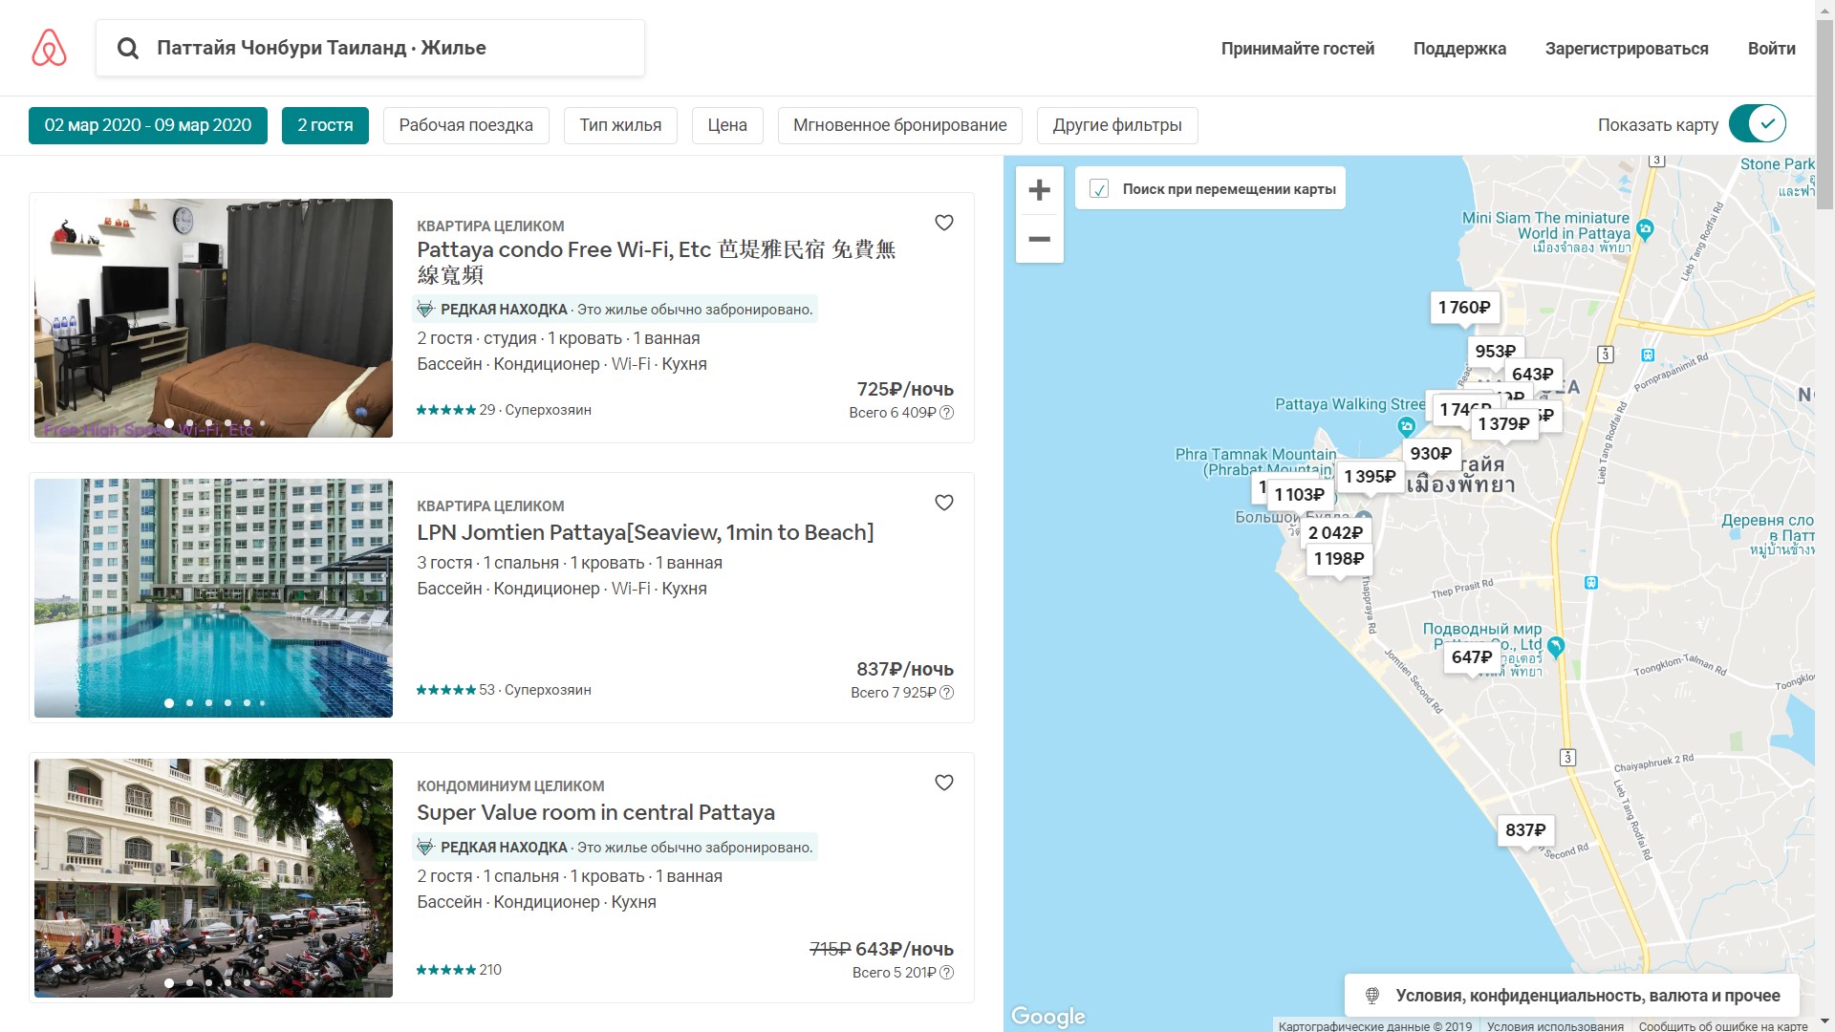
Task: Zoom out the map with minus button
Action: pyautogui.click(x=1040, y=239)
